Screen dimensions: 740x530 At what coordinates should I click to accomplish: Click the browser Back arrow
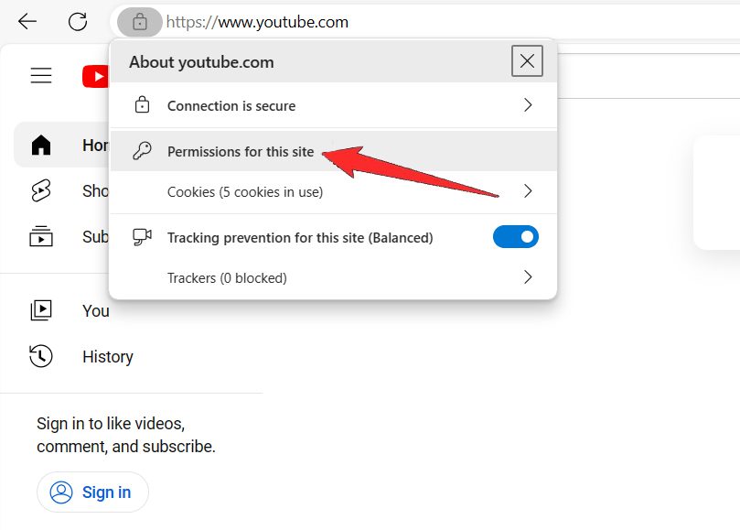27,21
